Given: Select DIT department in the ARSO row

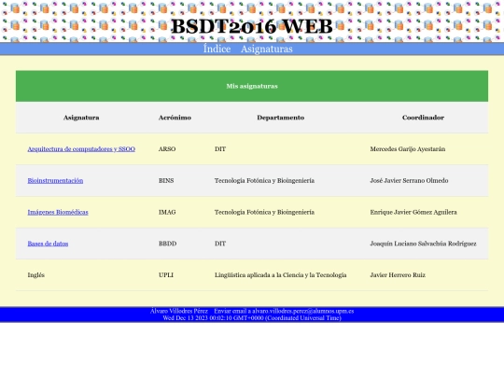Looking at the screenshot, I should pos(281,149).
